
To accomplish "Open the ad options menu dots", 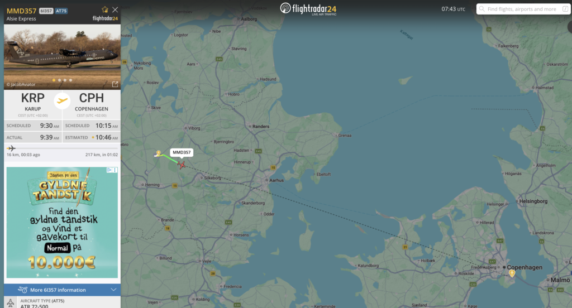I will click(x=115, y=170).
